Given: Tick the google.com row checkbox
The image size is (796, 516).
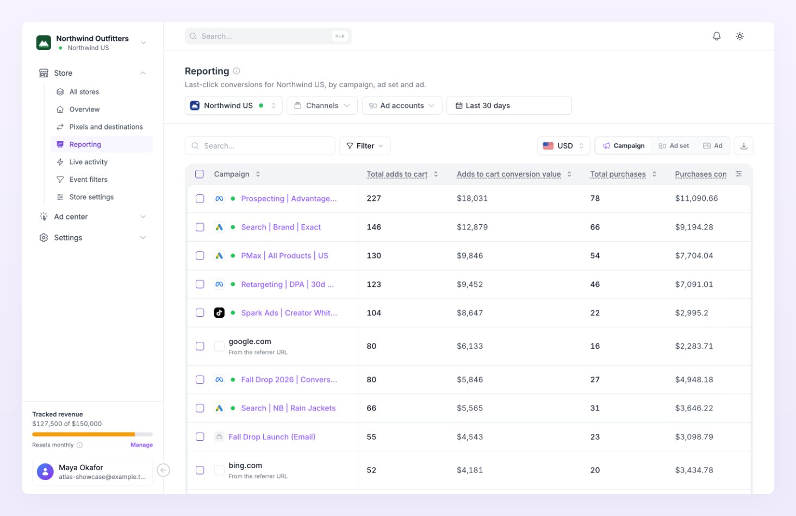Looking at the screenshot, I should tap(200, 346).
